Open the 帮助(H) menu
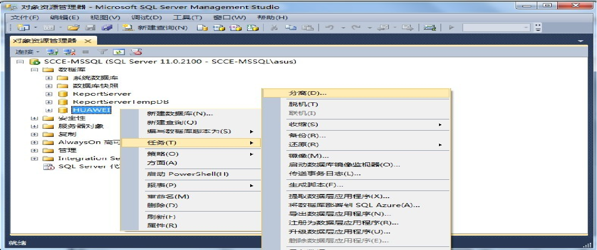Image resolution: width=597 pixels, height=250 pixels. 272,17
